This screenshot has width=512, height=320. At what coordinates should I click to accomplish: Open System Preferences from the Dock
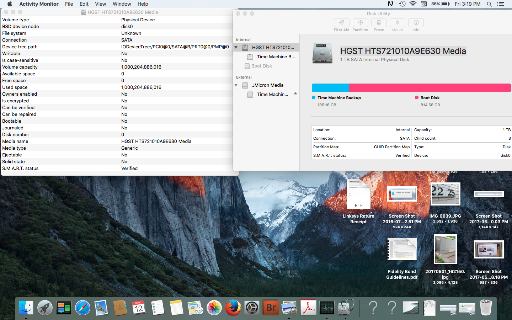[252, 308]
